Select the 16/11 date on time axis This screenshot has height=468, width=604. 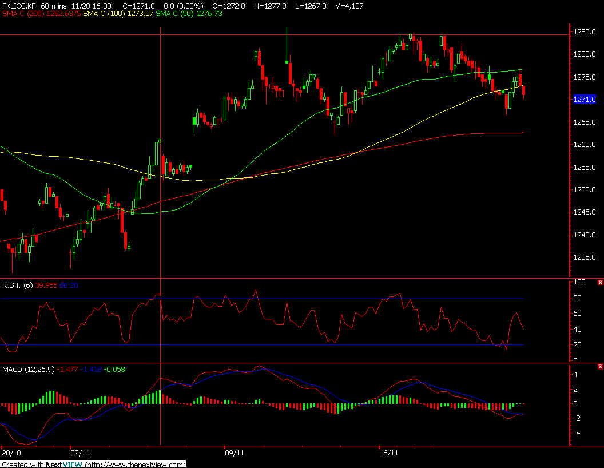(x=389, y=453)
